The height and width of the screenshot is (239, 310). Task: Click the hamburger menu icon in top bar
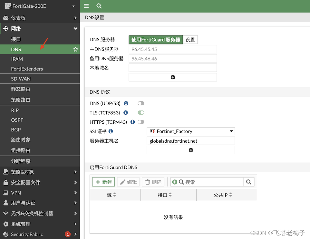coord(86,6)
